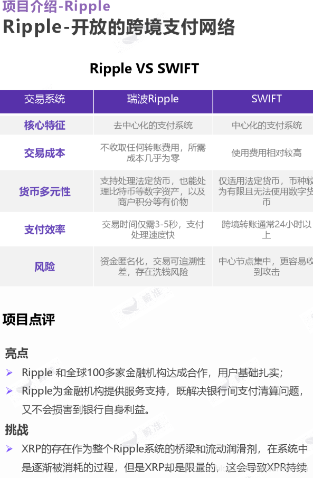Image resolution: width=313 pixels, height=478 pixels.
Task: Click the '项目点评' section heading
Action: tap(29, 320)
